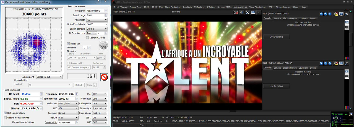Image resolution: width=354 pixels, height=127 pixels.
Task: Close the EASYTV decoding panel x button
Action: pos(259,12)
